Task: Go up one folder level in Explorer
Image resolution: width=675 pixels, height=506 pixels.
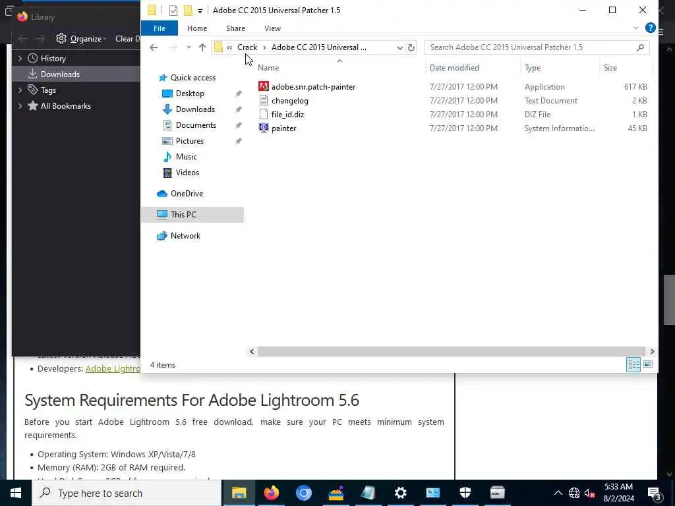Action: pyautogui.click(x=202, y=47)
